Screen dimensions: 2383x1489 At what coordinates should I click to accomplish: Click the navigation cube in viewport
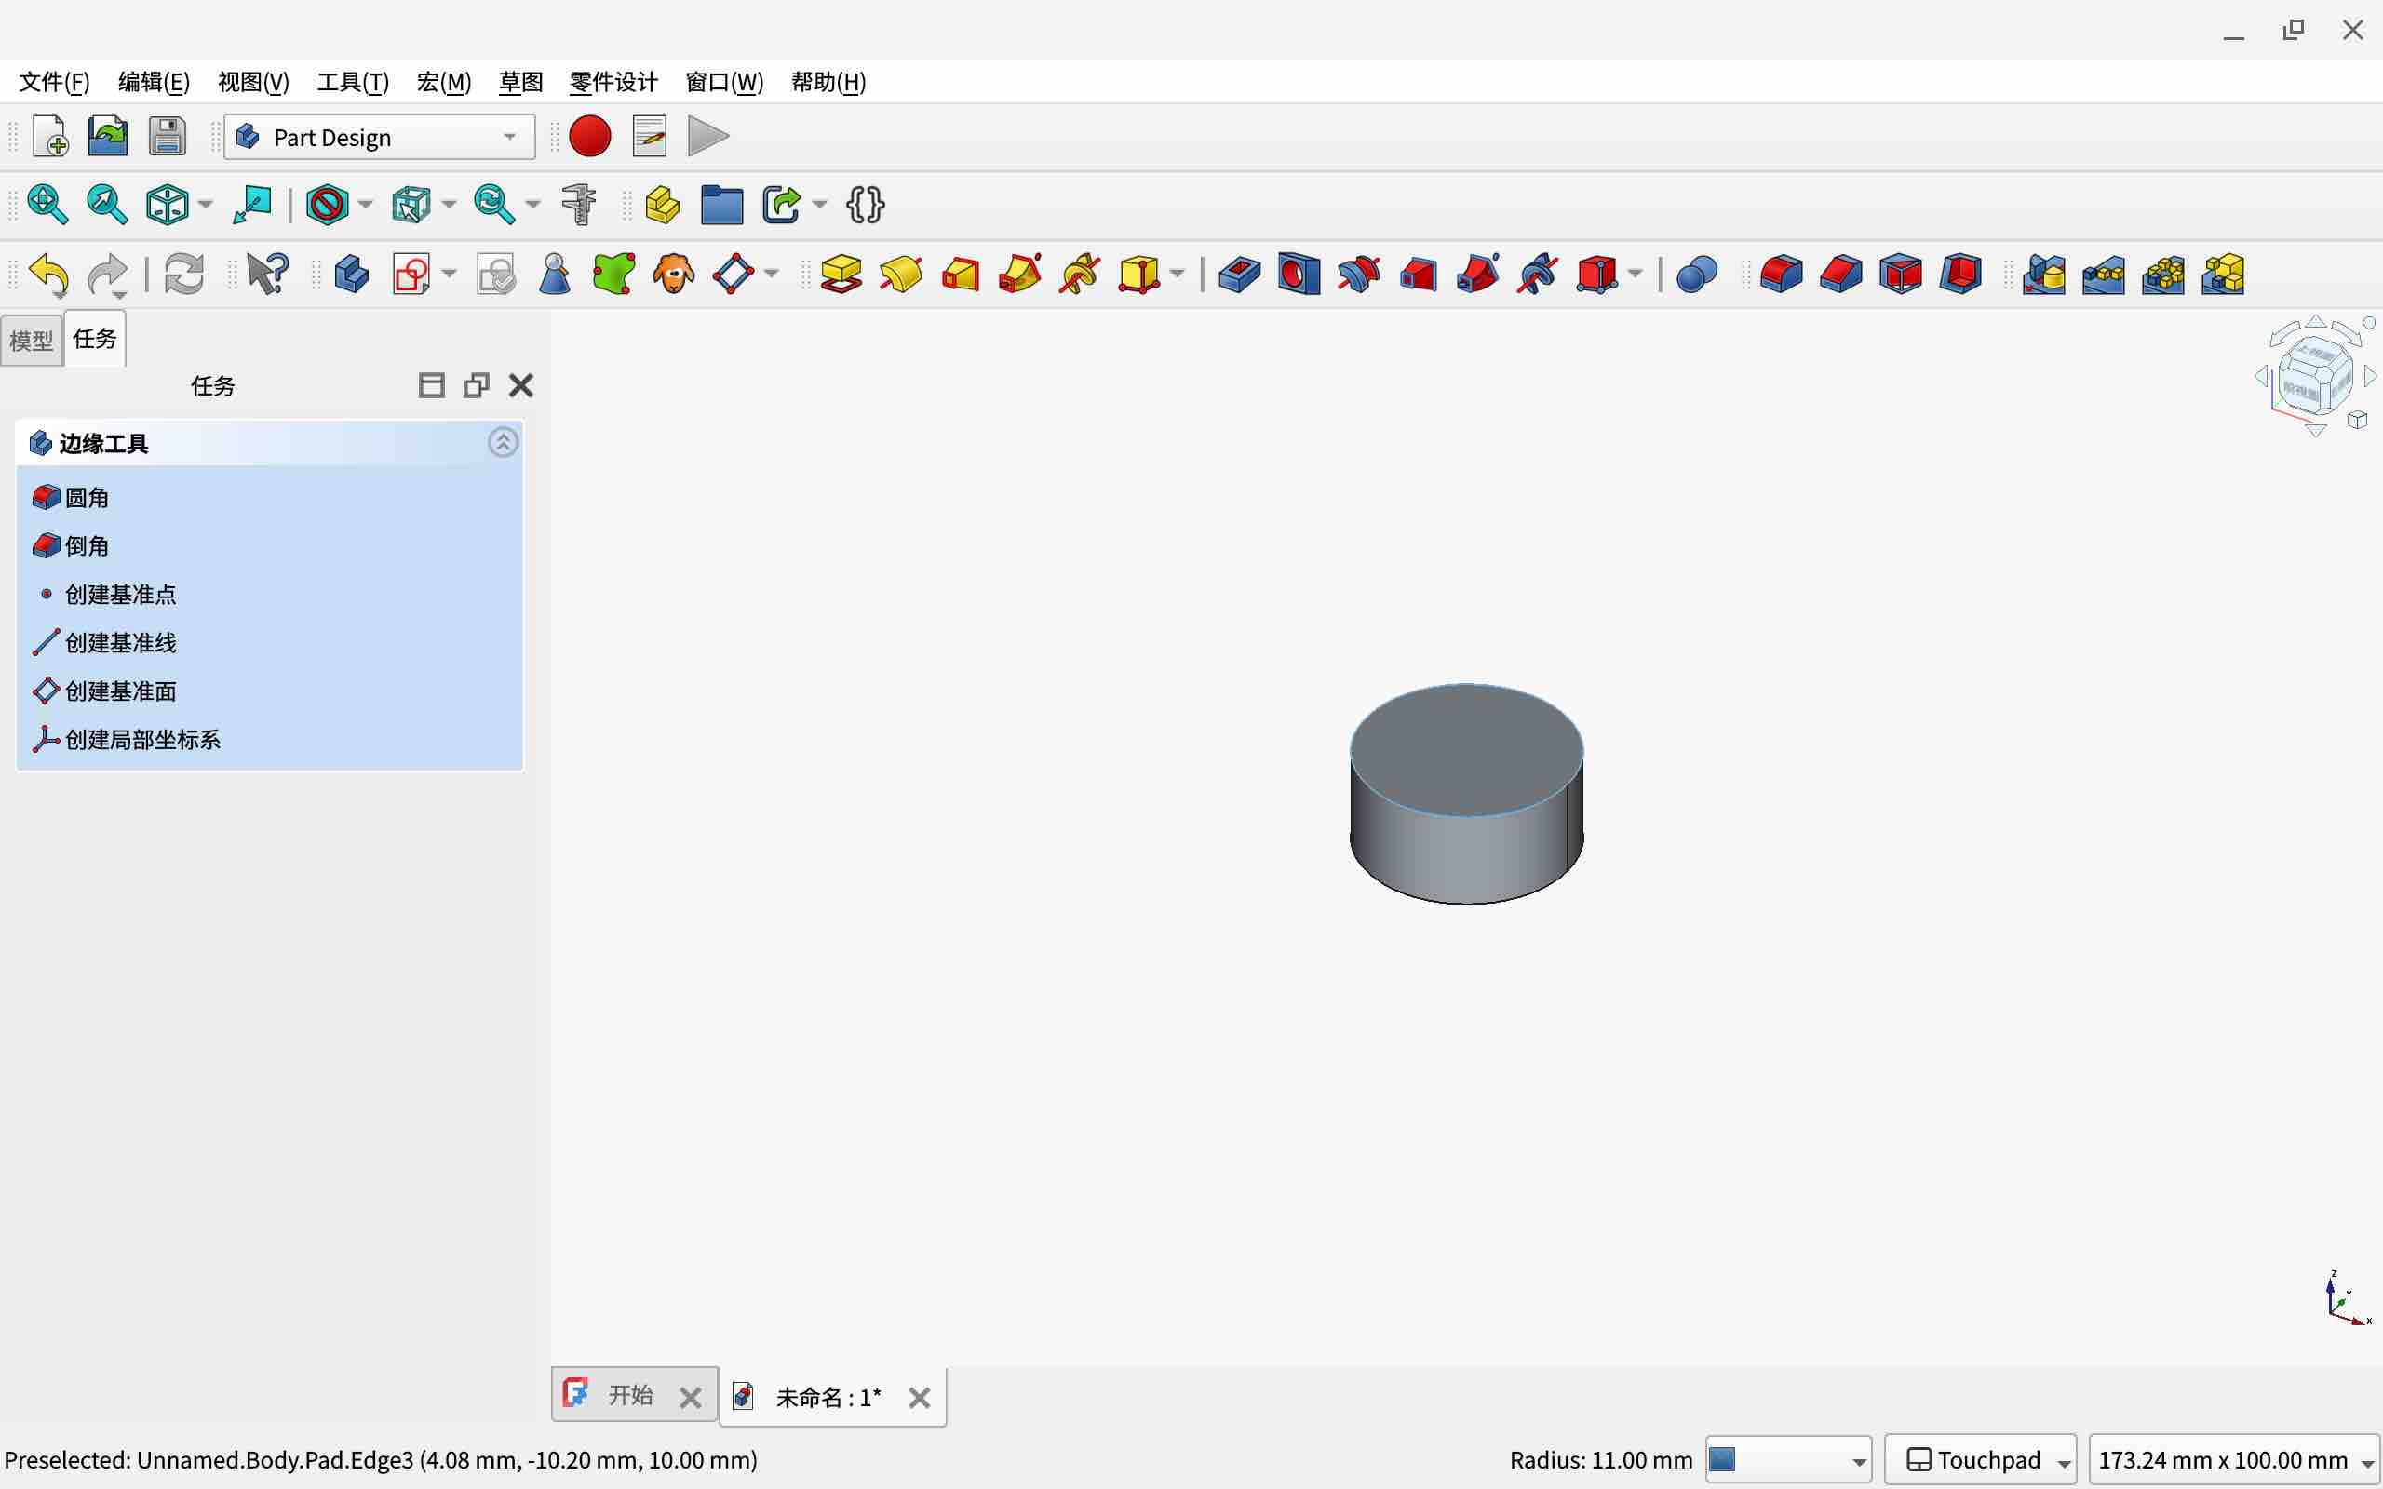[x=2314, y=377]
